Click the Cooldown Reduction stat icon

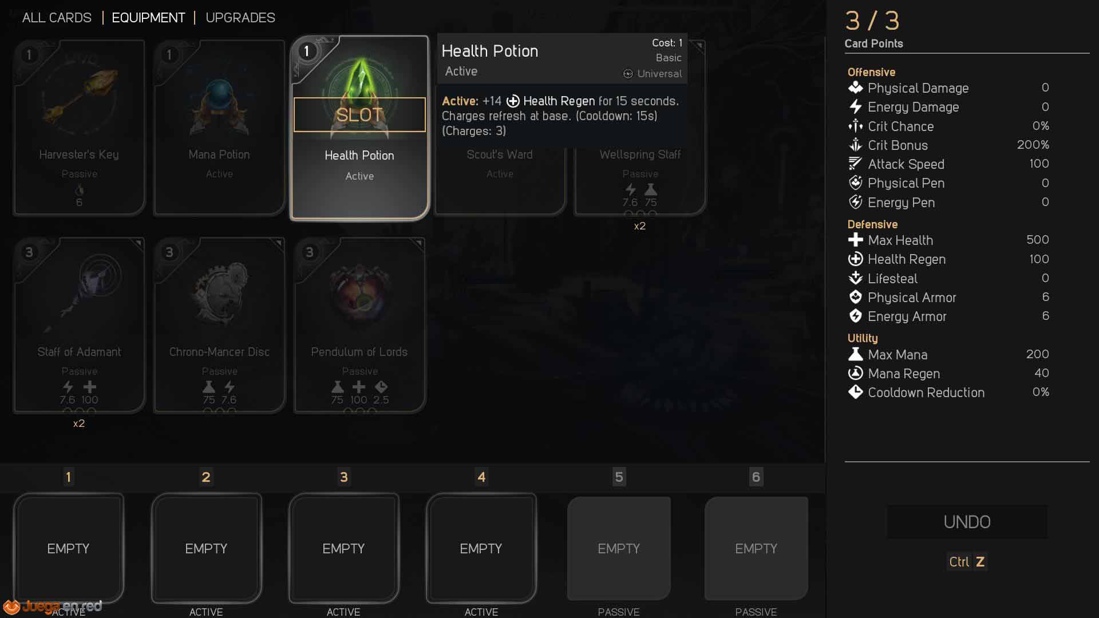click(x=855, y=393)
